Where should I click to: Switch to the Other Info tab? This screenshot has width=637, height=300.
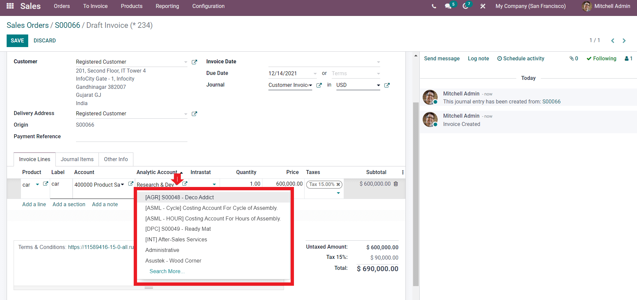coord(116,159)
